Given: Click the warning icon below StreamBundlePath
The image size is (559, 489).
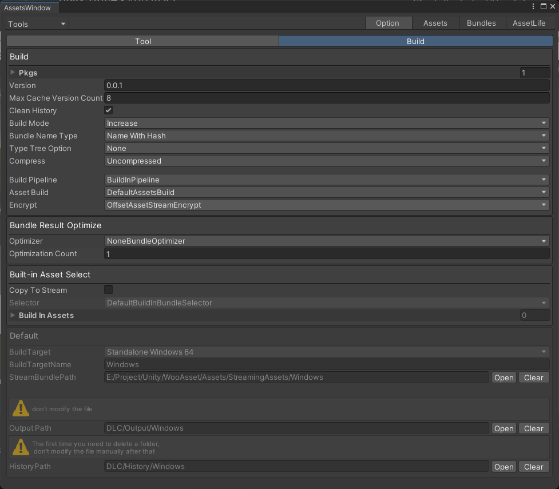Looking at the screenshot, I should coord(21,408).
